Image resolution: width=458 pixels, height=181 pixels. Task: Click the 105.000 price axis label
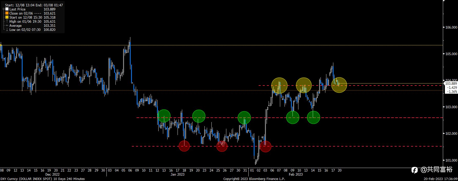tap(451, 54)
